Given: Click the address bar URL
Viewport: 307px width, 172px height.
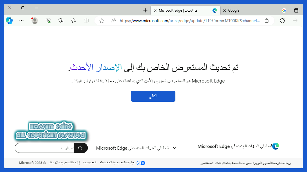Looking at the screenshot, I should point(190,21).
